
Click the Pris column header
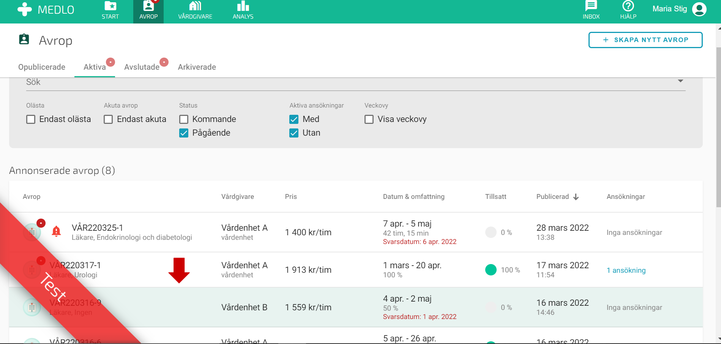coord(291,197)
